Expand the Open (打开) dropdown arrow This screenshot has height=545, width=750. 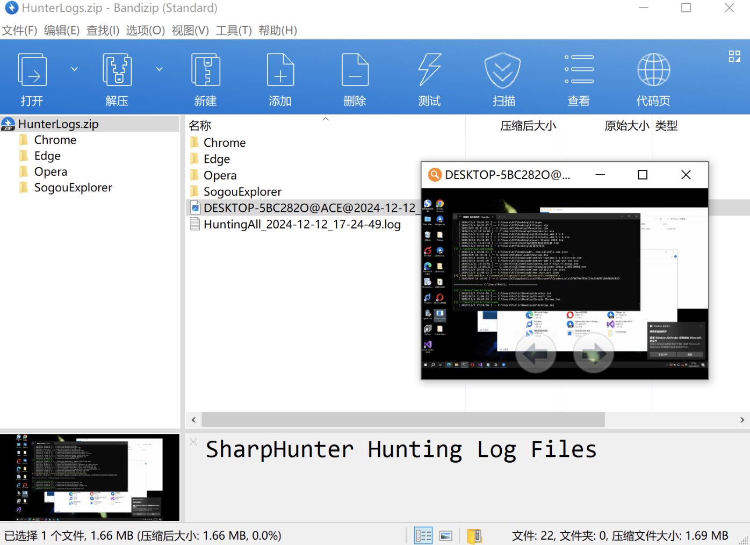click(x=74, y=69)
